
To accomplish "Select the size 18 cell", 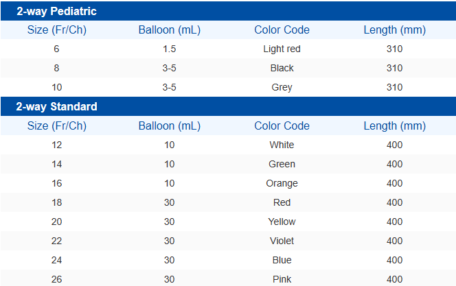I will 56,202.
